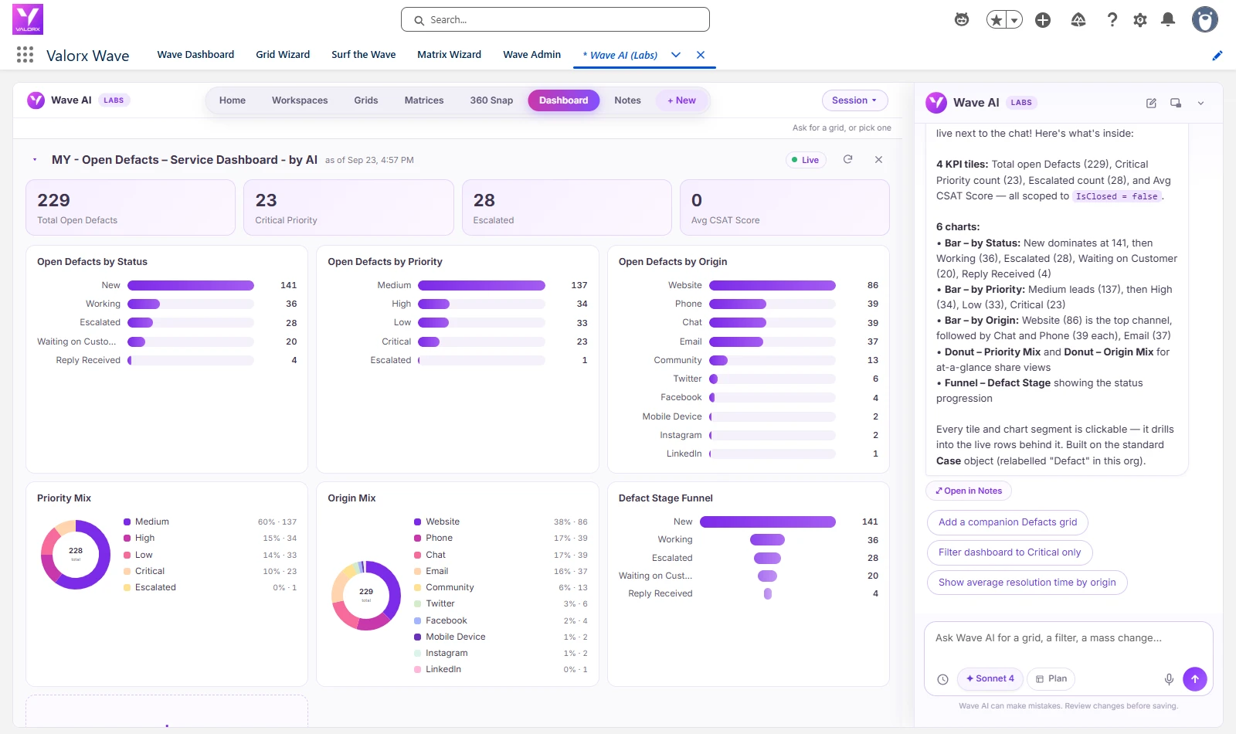Viewport: 1236px width, 734px height.
Task: Click the Origin Mix donut chart
Action: click(x=366, y=596)
